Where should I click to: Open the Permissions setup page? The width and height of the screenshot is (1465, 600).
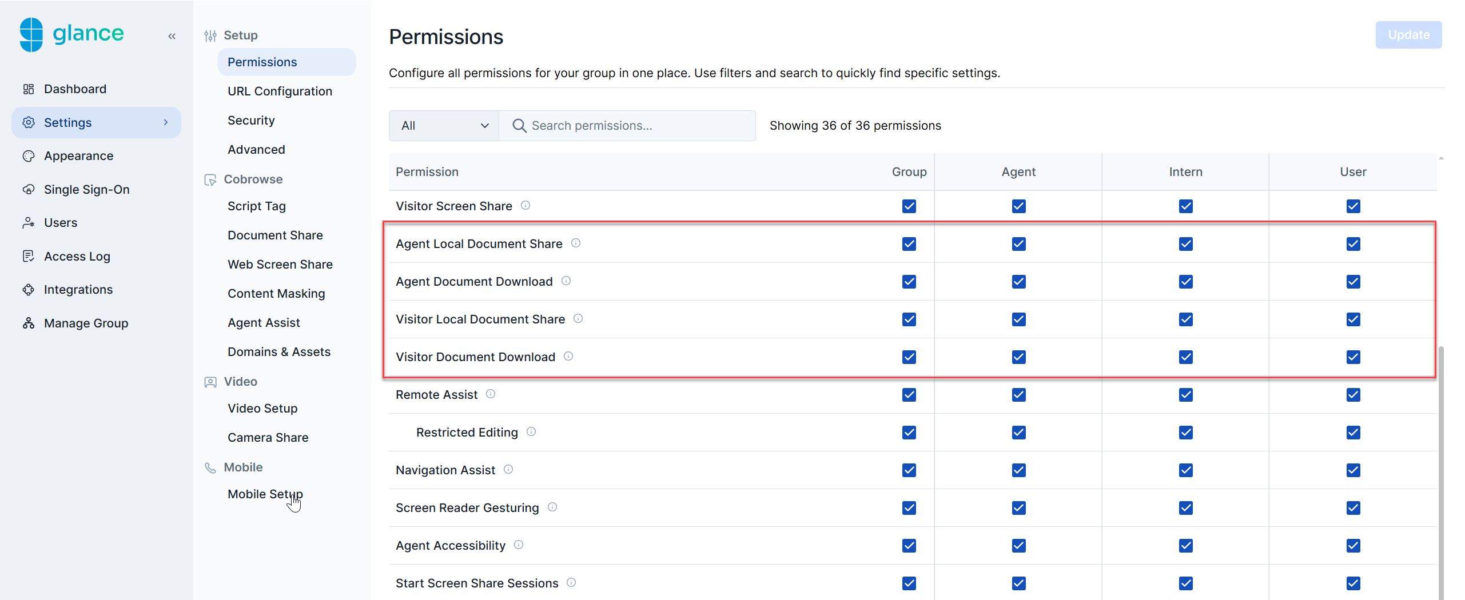point(286,62)
